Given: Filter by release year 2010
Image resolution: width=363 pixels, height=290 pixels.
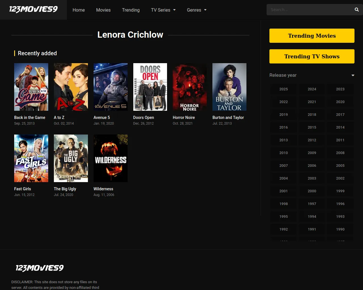Looking at the screenshot, I should (x=284, y=153).
